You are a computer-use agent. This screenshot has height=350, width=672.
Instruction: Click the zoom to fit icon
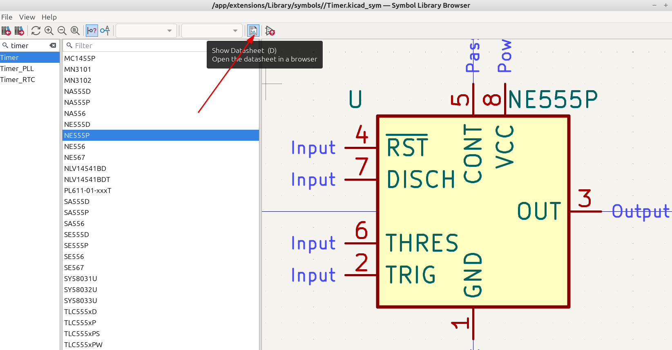[x=75, y=31]
